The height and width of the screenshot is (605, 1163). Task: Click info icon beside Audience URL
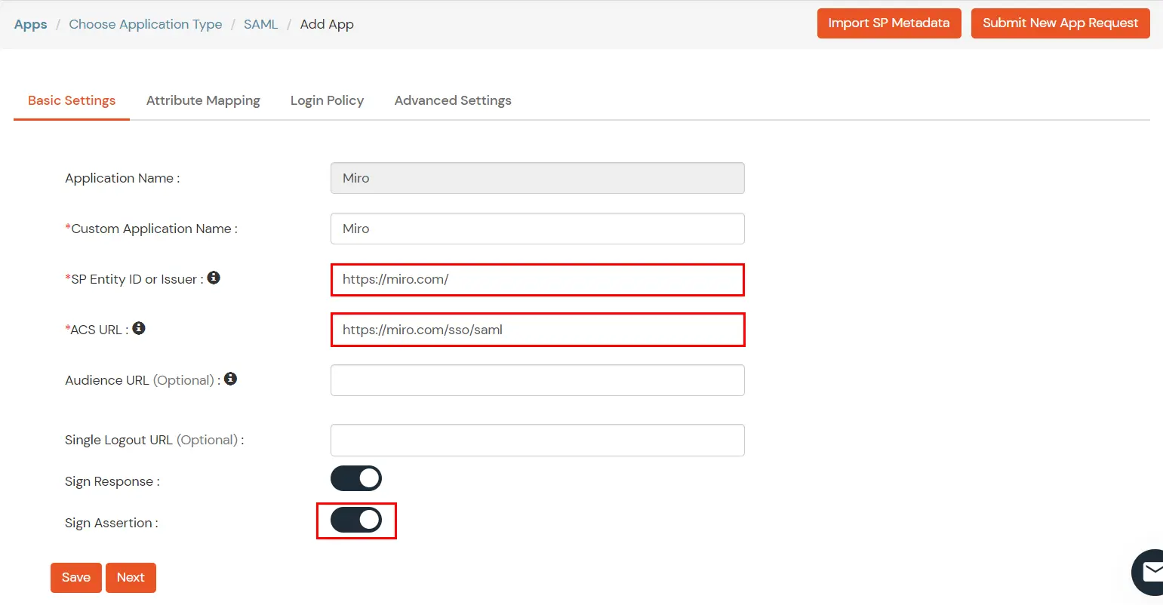(x=231, y=379)
